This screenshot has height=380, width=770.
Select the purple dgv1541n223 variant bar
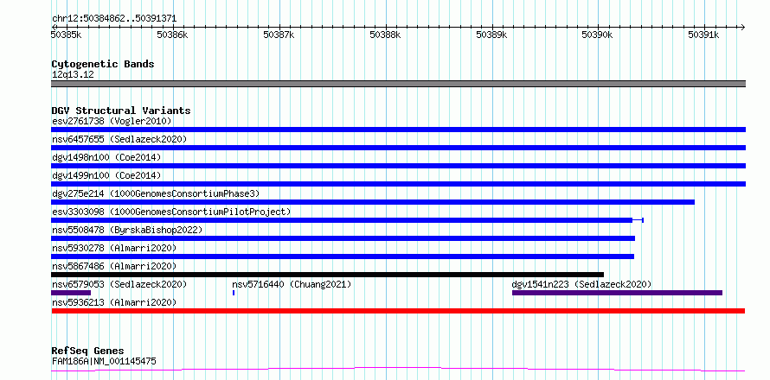tap(617, 293)
